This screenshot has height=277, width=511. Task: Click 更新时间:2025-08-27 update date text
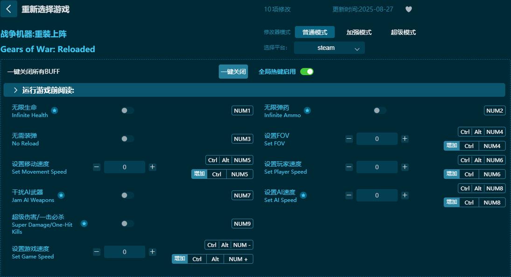363,9
